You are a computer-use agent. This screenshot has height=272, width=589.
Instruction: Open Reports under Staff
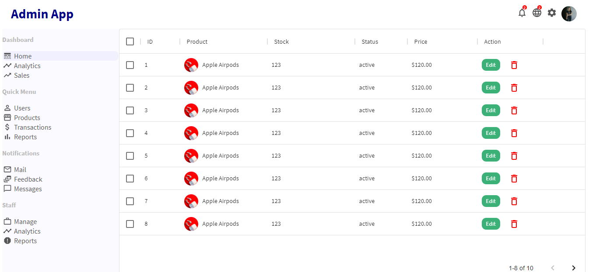point(60,241)
